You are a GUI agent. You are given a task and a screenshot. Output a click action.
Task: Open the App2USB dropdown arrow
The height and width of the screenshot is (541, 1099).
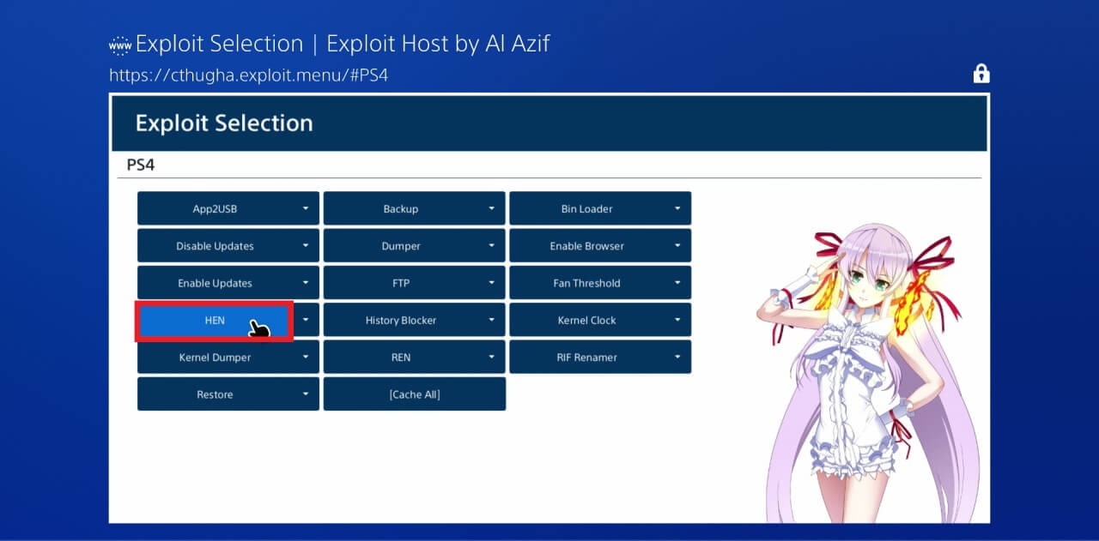(x=306, y=209)
